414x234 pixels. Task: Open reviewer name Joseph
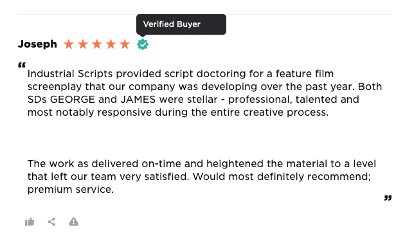coord(37,44)
